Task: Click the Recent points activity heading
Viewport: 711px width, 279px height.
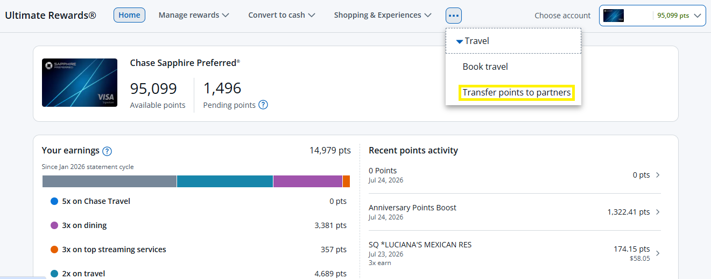Action: [x=413, y=150]
